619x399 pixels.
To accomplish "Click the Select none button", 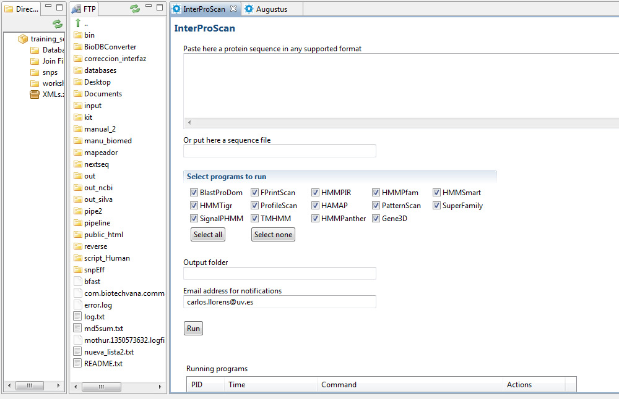I will click(273, 235).
